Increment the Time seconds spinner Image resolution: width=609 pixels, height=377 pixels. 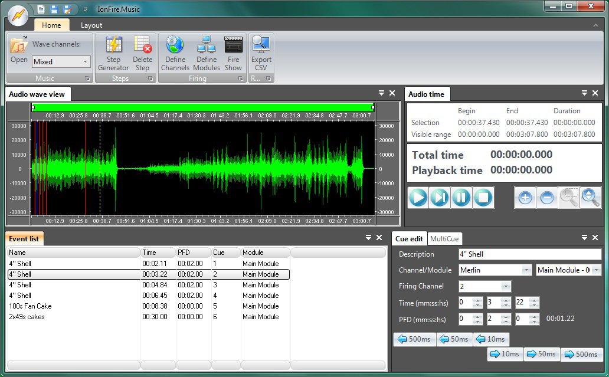(x=506, y=300)
